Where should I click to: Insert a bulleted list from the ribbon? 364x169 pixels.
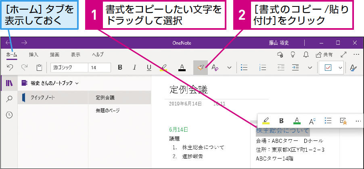244,68
